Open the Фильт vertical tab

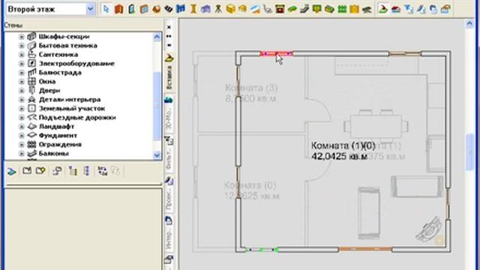click(x=169, y=154)
